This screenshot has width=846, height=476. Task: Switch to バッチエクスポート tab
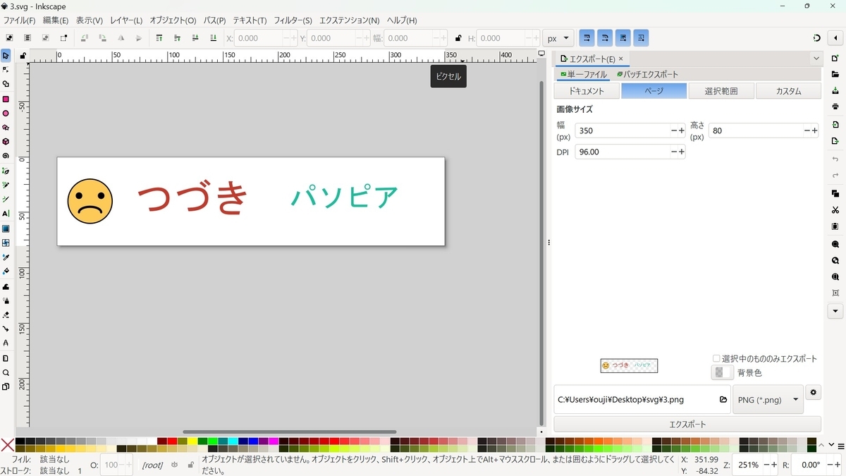coord(647,74)
